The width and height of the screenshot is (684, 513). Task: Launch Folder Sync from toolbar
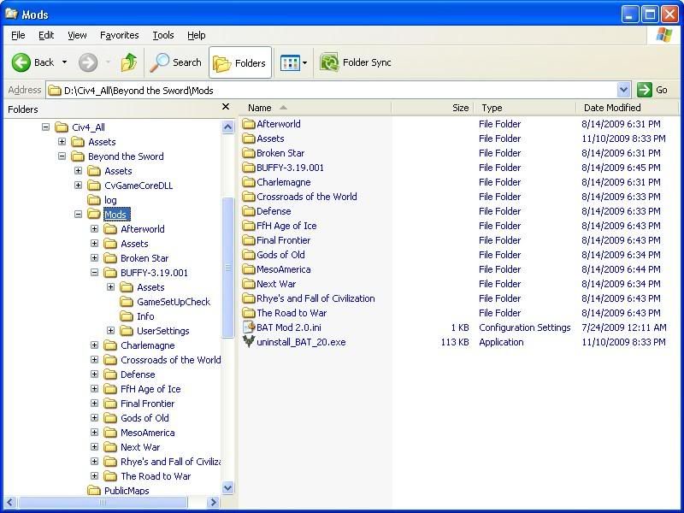pos(356,62)
